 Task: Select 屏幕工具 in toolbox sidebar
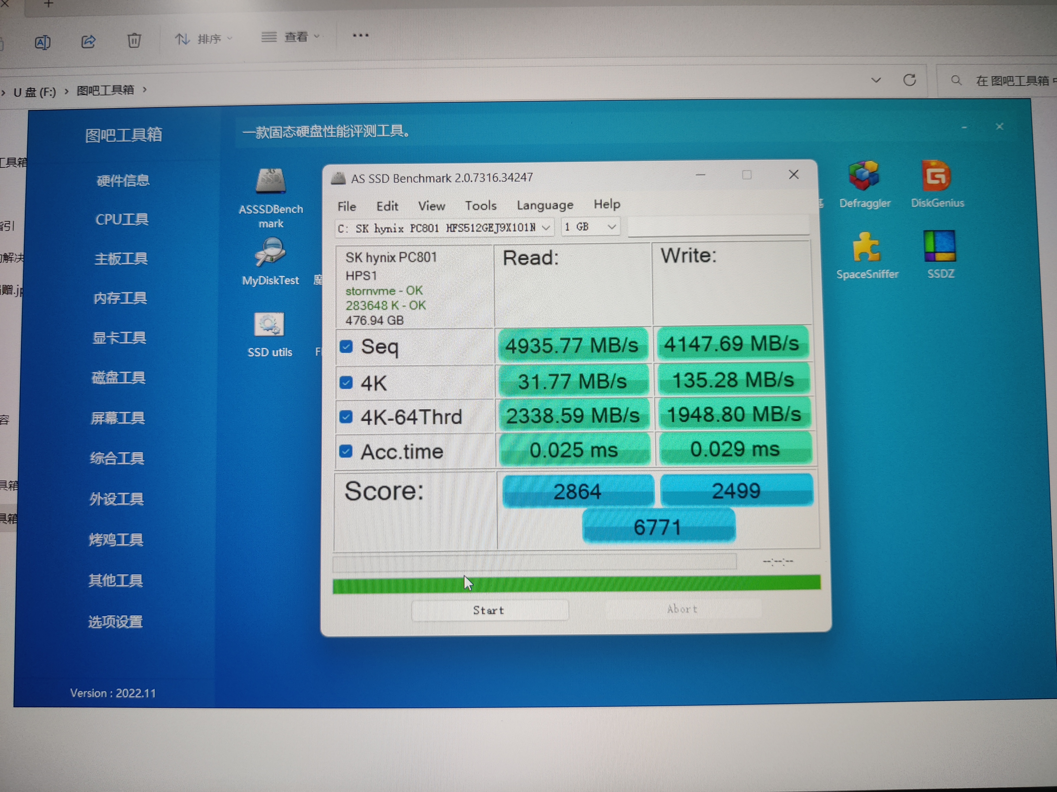click(x=118, y=418)
